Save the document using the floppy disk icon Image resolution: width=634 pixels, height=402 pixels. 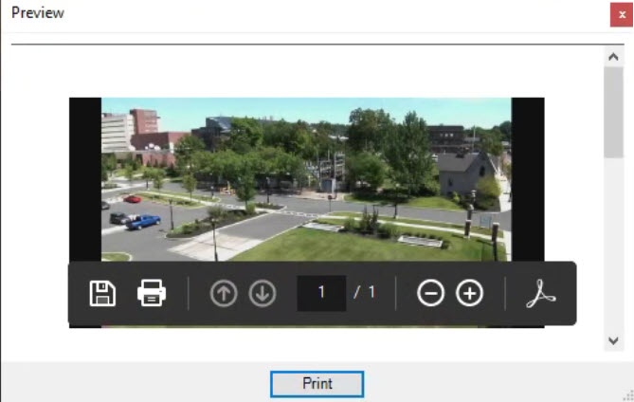coord(102,293)
